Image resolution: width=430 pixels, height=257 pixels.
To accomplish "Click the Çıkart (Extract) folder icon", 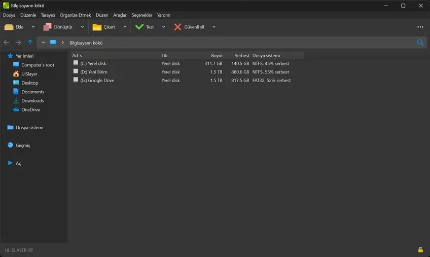I will click(x=97, y=27).
